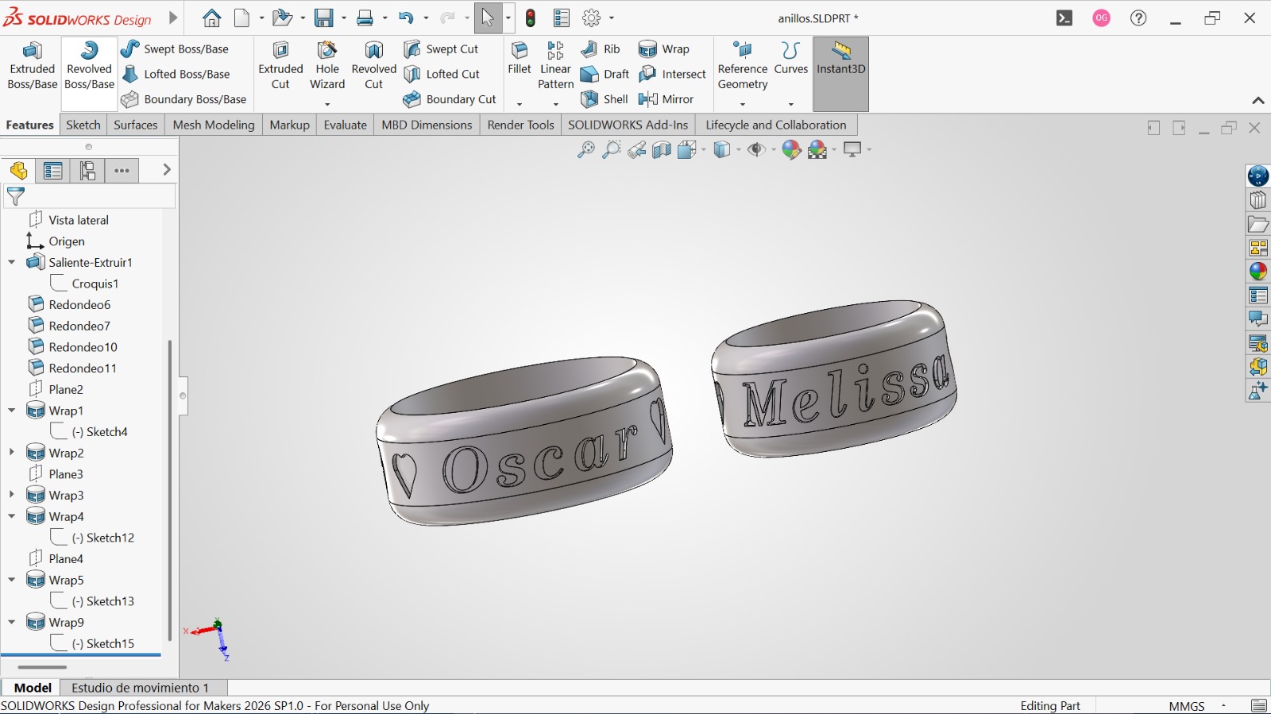Open the Model tab at the bottom
The width and height of the screenshot is (1271, 714).
tap(33, 688)
